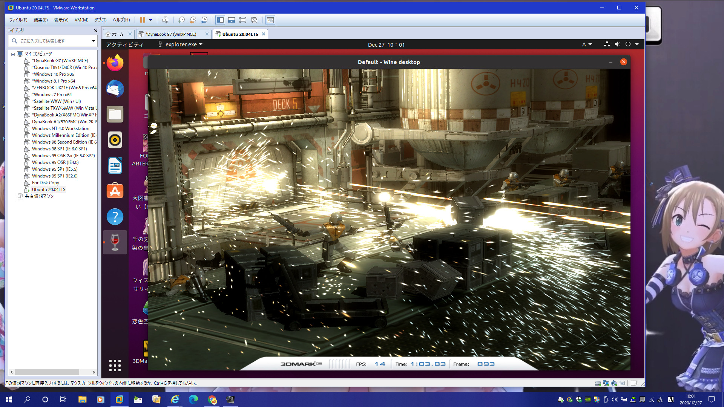The image size is (724, 407).
Task: Select For Disk Copy in the library
Action: [x=45, y=183]
